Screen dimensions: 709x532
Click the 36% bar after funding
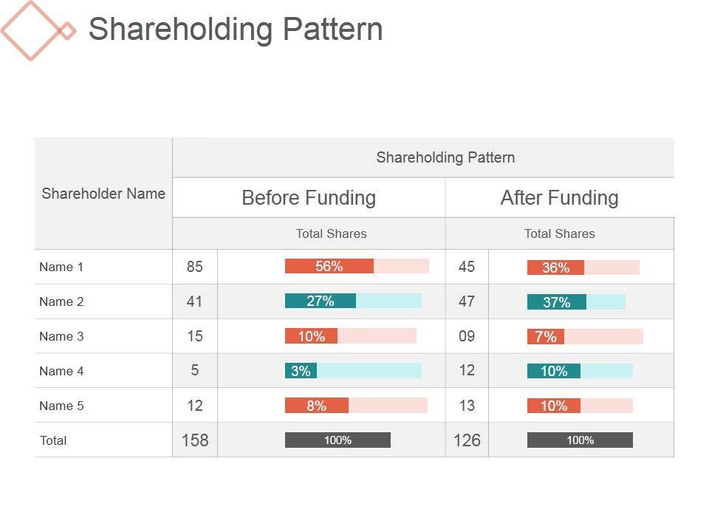(x=555, y=267)
